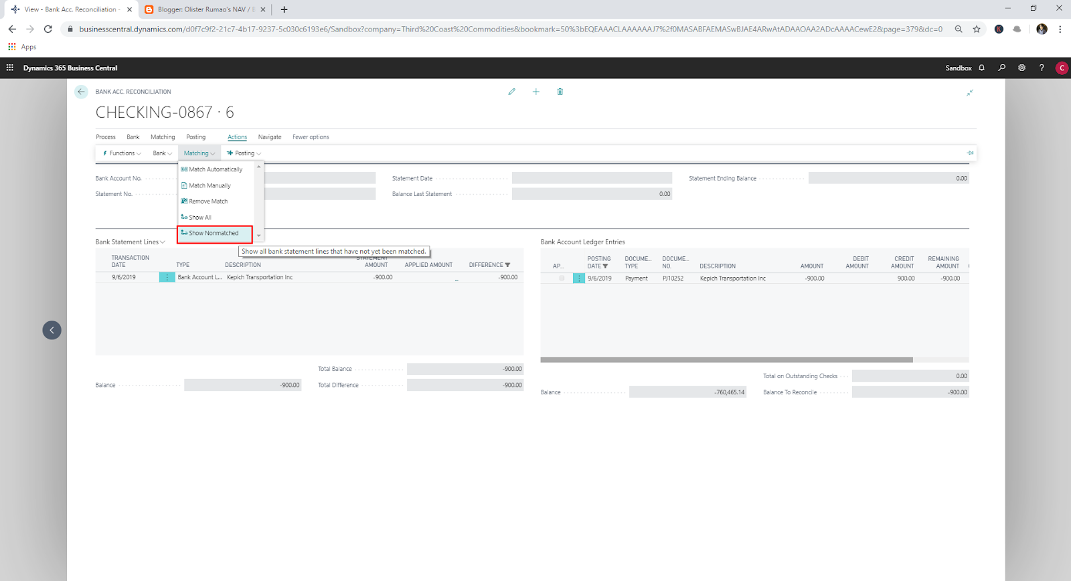Open the Chrome zoom magnifier icon

click(959, 29)
